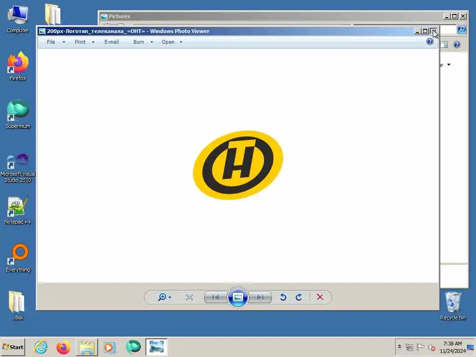This screenshot has height=357, width=476.
Task: Show hidden tray icons arrow
Action: [399, 347]
